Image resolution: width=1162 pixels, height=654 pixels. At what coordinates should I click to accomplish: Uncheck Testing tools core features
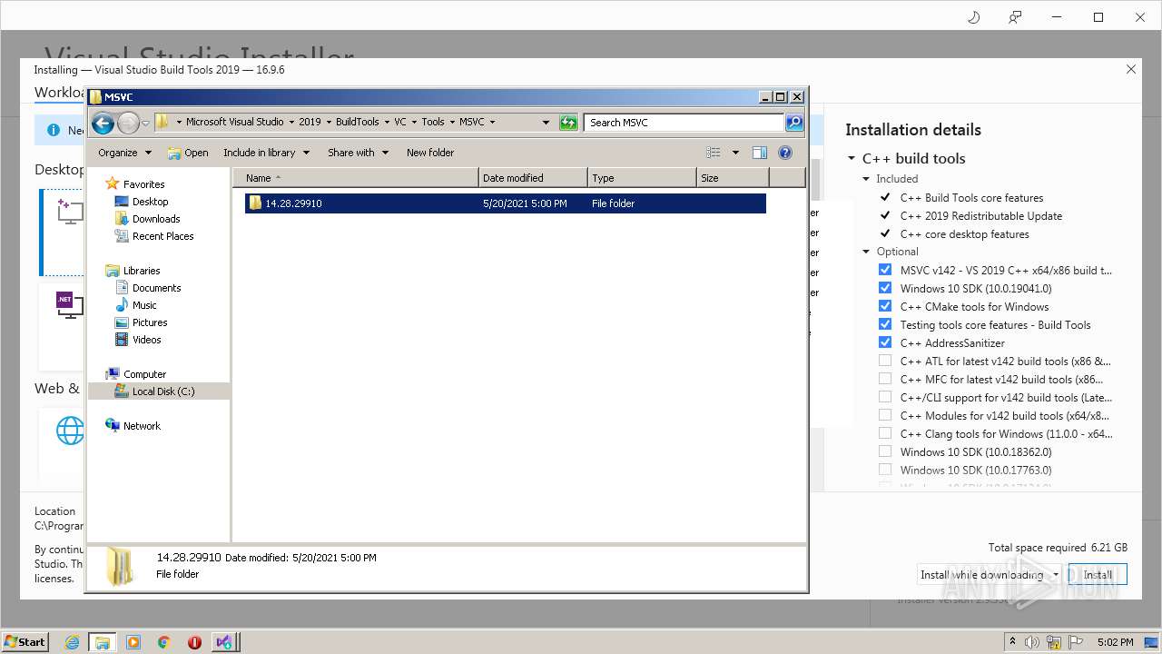[x=885, y=324]
